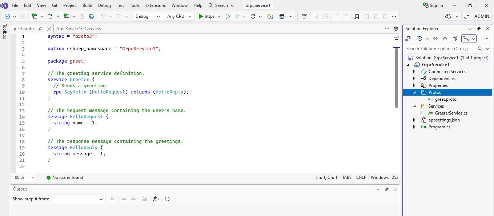494x216 pixels.
Task: Click the editor vertical scrollbar thumb
Action: (397, 78)
